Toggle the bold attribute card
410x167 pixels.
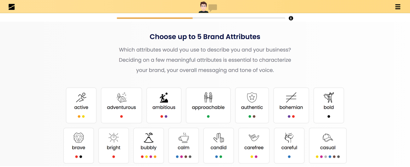pyautogui.click(x=329, y=105)
